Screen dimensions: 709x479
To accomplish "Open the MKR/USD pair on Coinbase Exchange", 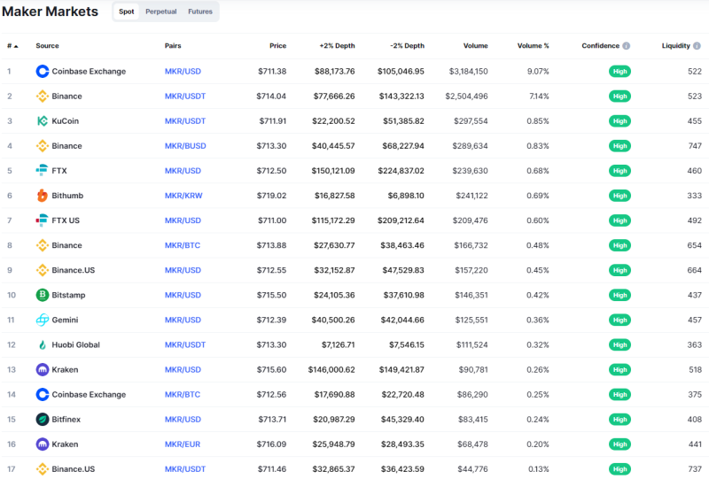I will tap(183, 72).
